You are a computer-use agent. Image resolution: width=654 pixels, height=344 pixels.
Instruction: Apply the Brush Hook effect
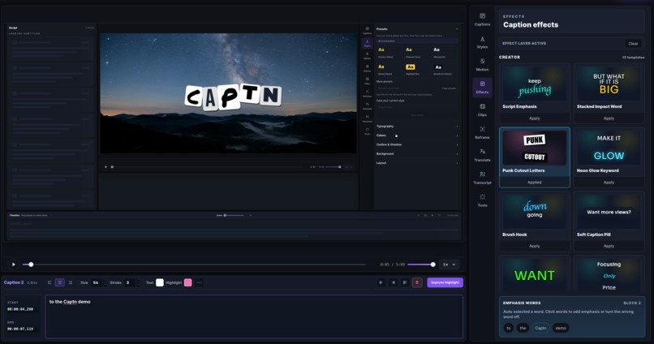[534, 246]
